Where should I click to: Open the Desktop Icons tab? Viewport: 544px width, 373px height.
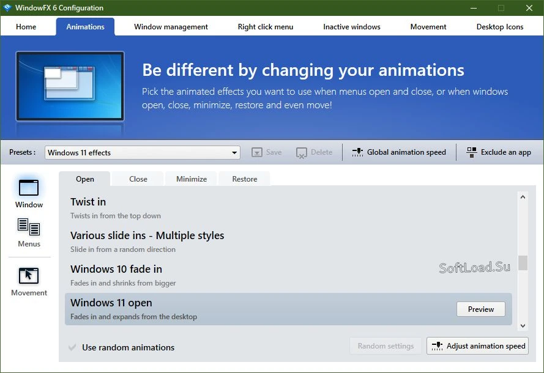tap(500, 27)
